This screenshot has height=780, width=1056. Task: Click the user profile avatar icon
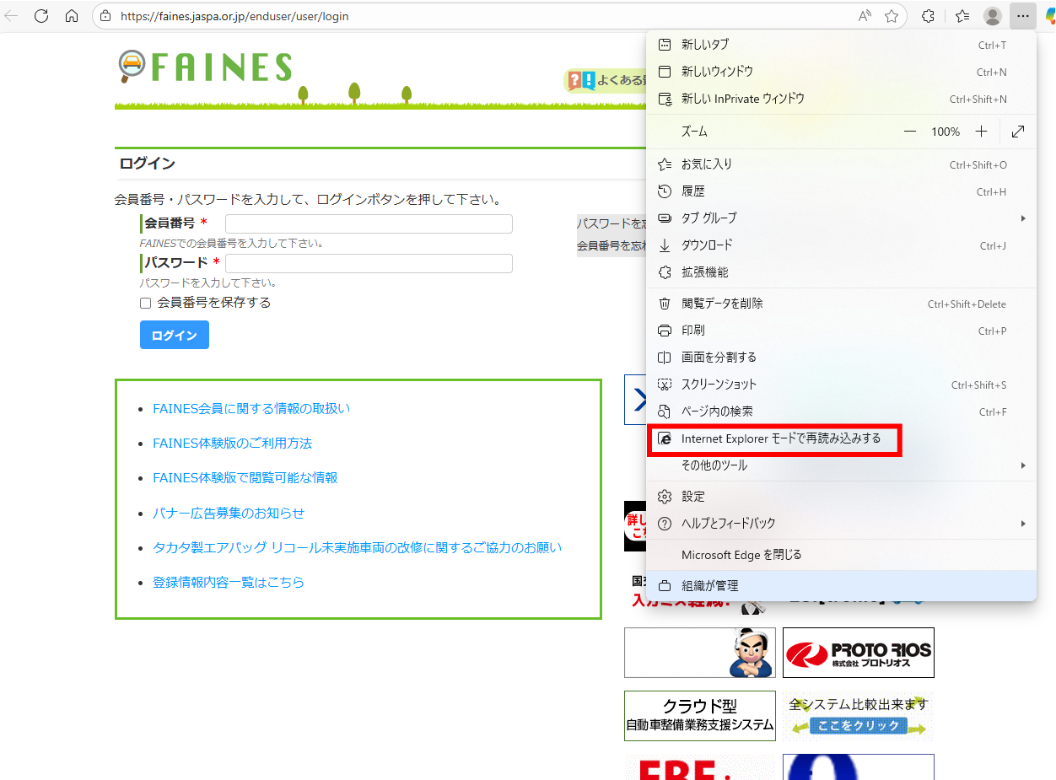coord(993,16)
